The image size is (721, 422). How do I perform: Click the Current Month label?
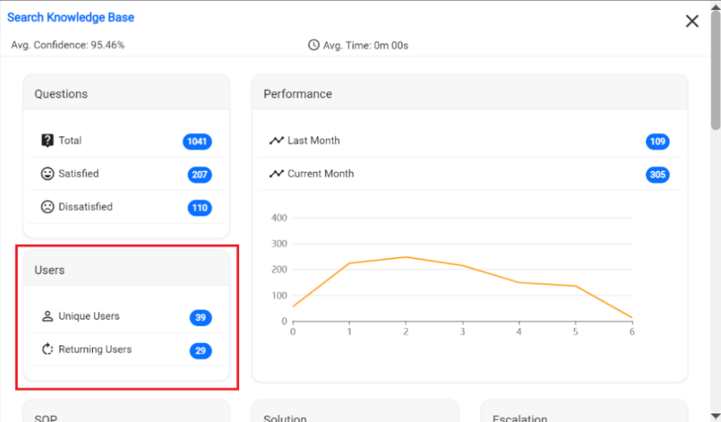(320, 173)
